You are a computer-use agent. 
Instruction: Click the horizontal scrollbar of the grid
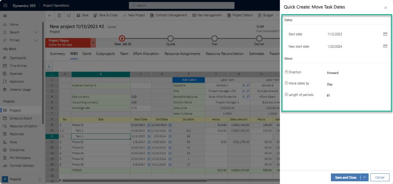tap(134, 180)
